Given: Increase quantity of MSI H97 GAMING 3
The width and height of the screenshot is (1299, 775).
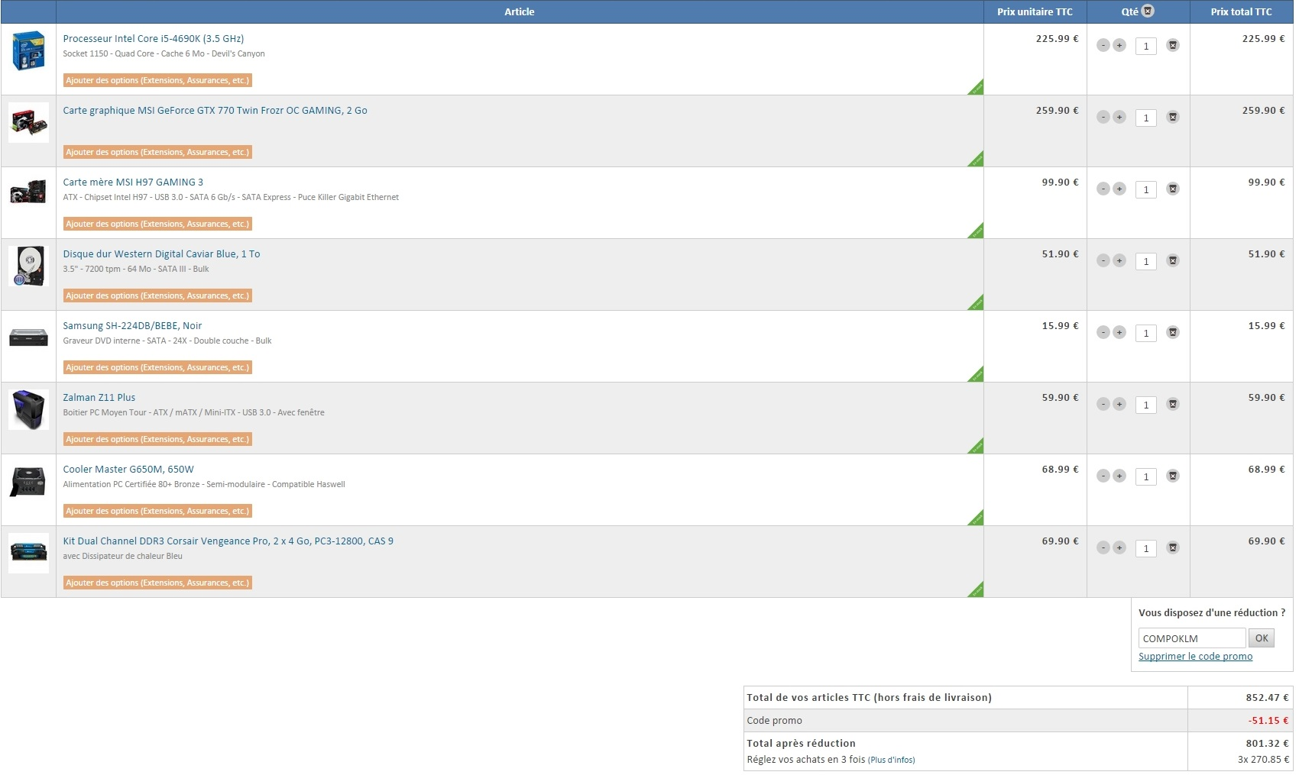Looking at the screenshot, I should [1119, 189].
